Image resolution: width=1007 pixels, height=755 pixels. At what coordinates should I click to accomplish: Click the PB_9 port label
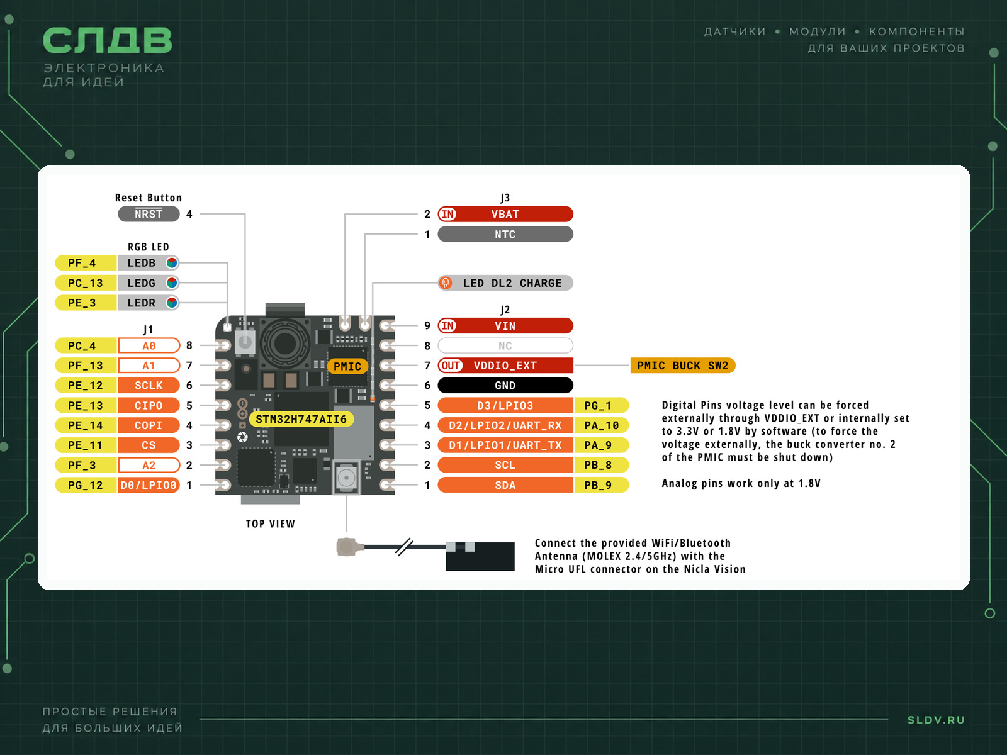coord(602,485)
